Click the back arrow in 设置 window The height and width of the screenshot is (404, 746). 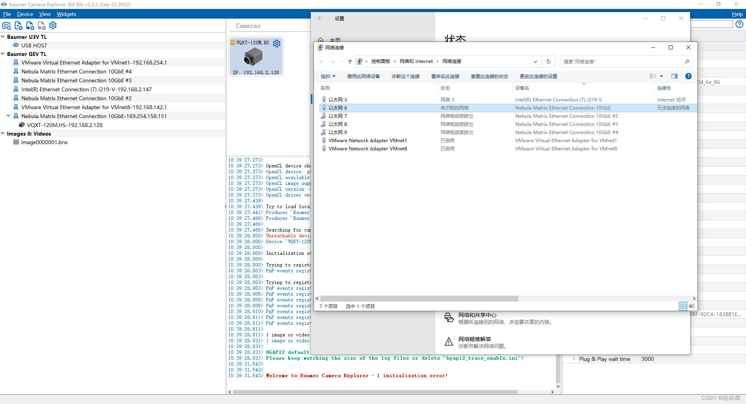click(x=320, y=18)
